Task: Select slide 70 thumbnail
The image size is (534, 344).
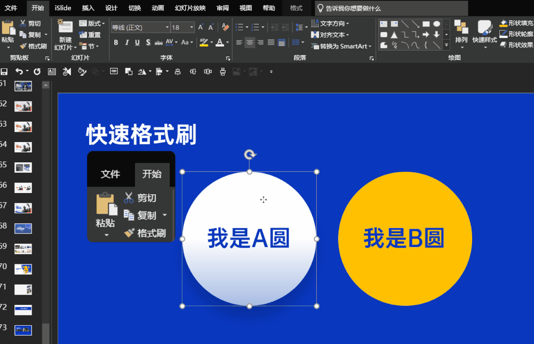Action: 23,269
